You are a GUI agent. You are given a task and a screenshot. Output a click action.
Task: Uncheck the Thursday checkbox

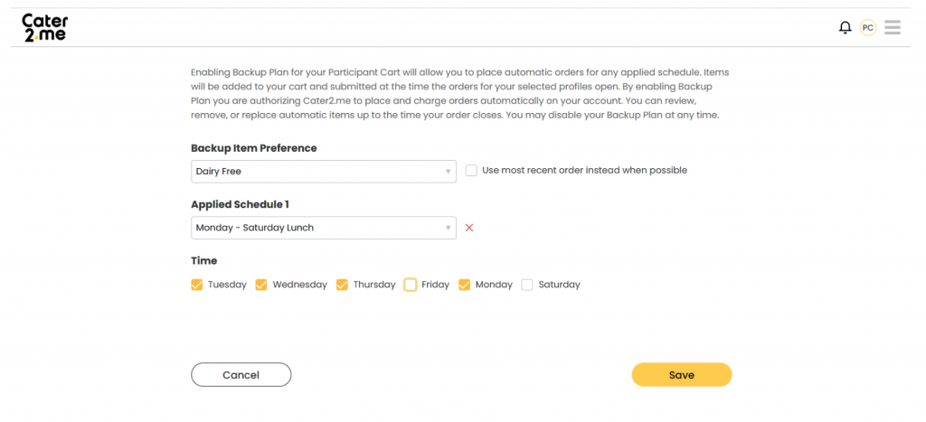pyautogui.click(x=342, y=285)
